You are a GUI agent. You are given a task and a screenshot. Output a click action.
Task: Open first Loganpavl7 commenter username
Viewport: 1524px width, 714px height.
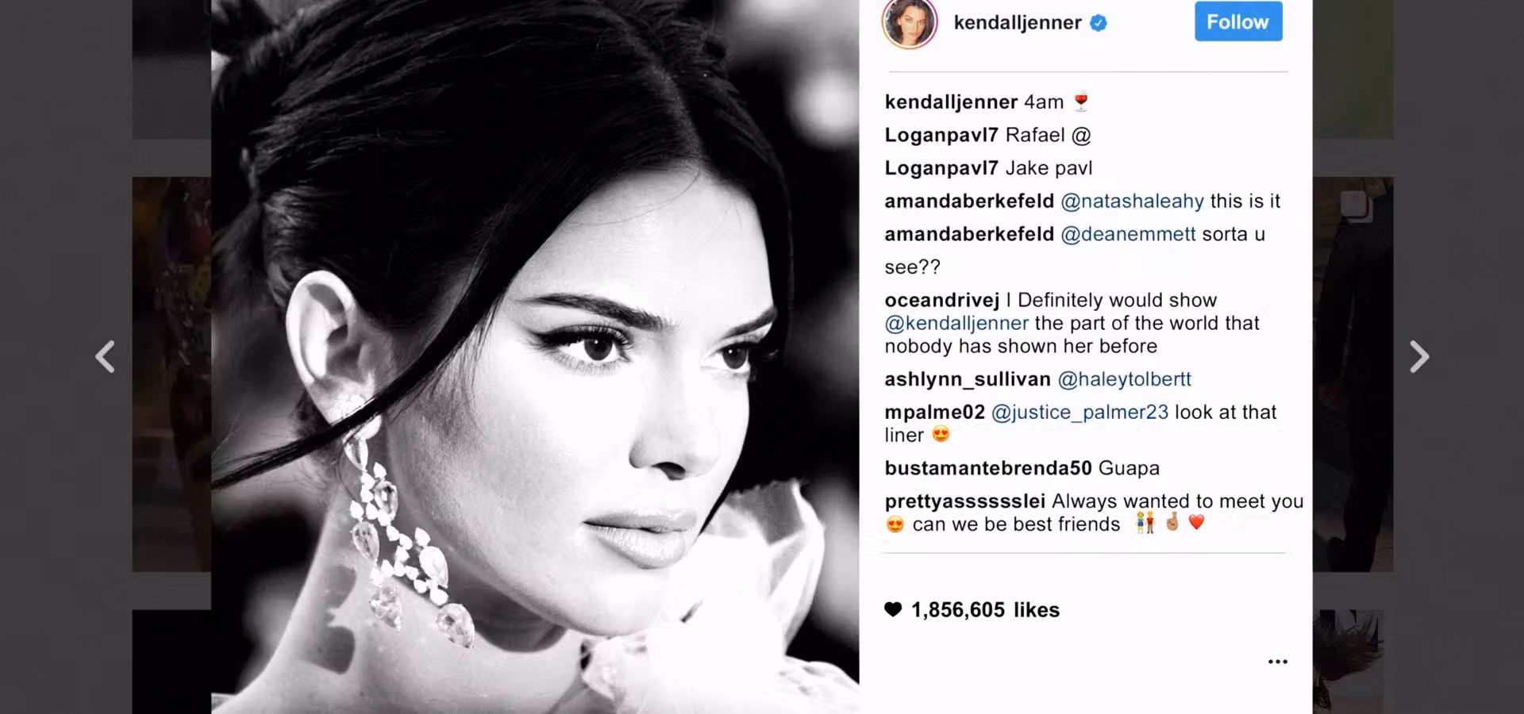click(941, 136)
